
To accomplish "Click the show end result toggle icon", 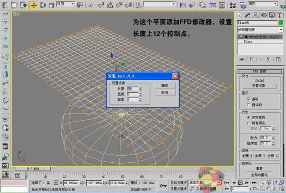I will pos(251,59).
